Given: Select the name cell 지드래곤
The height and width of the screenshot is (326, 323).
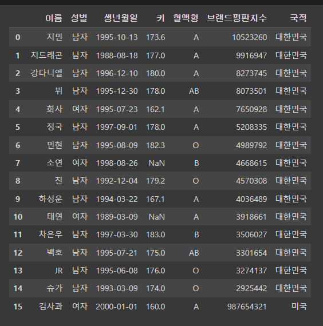Looking at the screenshot, I should 46,55.
